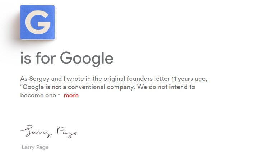This screenshot has width=261, height=152.
Task: Click the handwritten word "Larry" in the signature
Action: 36,132
